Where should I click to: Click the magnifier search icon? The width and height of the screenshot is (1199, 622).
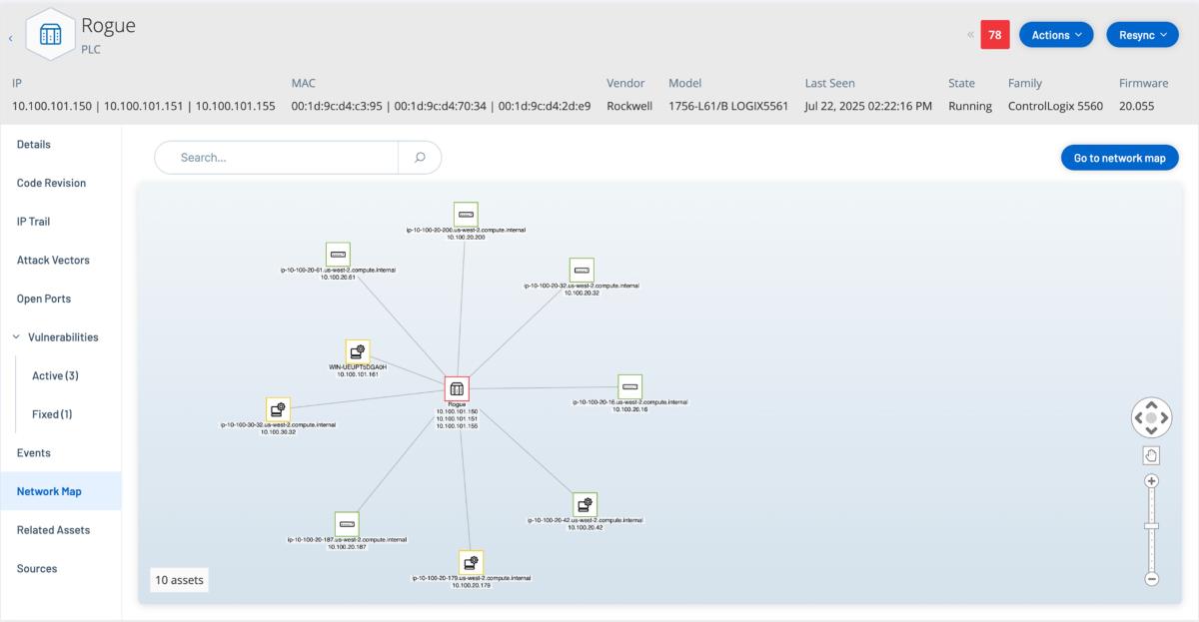pos(420,157)
